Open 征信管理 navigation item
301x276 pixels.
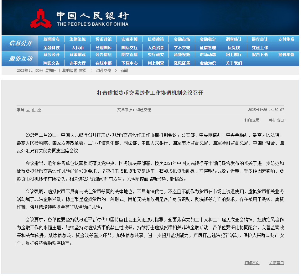[208, 48]
